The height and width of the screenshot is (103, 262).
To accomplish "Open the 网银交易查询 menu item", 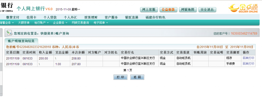I will pos(80,23).
